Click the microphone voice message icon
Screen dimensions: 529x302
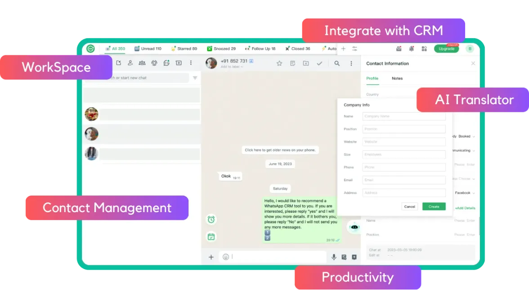[334, 257]
